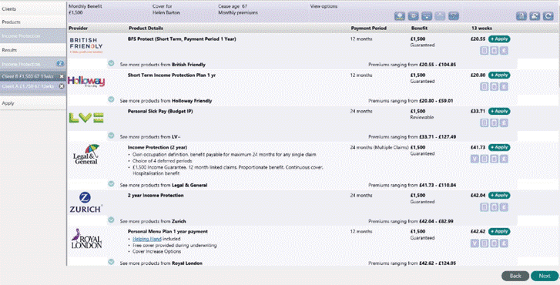
Task: Click the £ icon in Holloway Friendly row
Action: coord(504,87)
